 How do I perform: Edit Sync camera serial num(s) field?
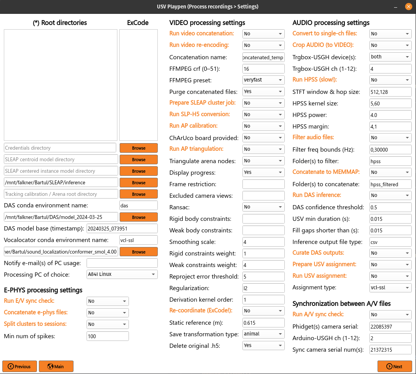390,350
